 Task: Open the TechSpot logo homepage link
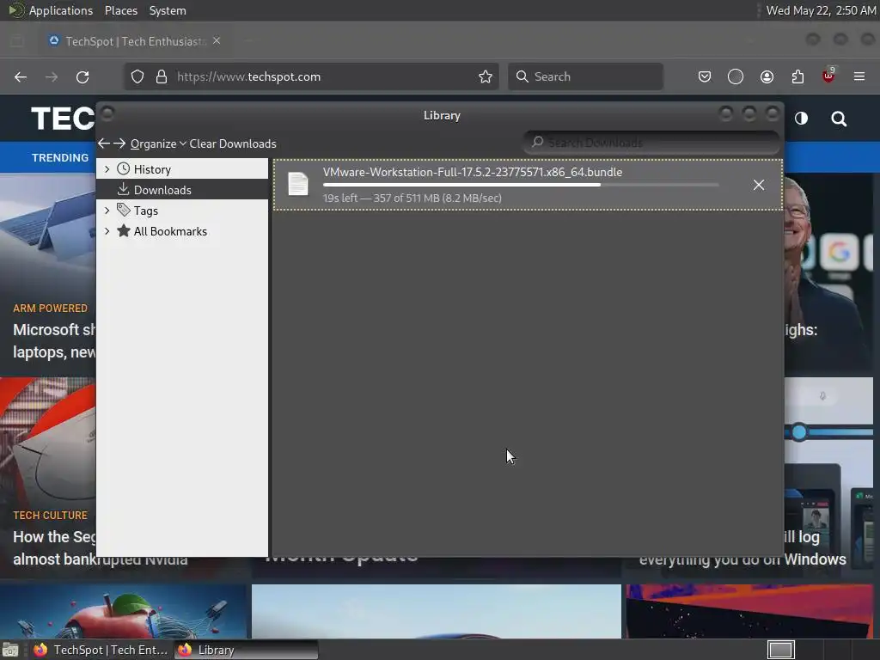click(x=63, y=119)
